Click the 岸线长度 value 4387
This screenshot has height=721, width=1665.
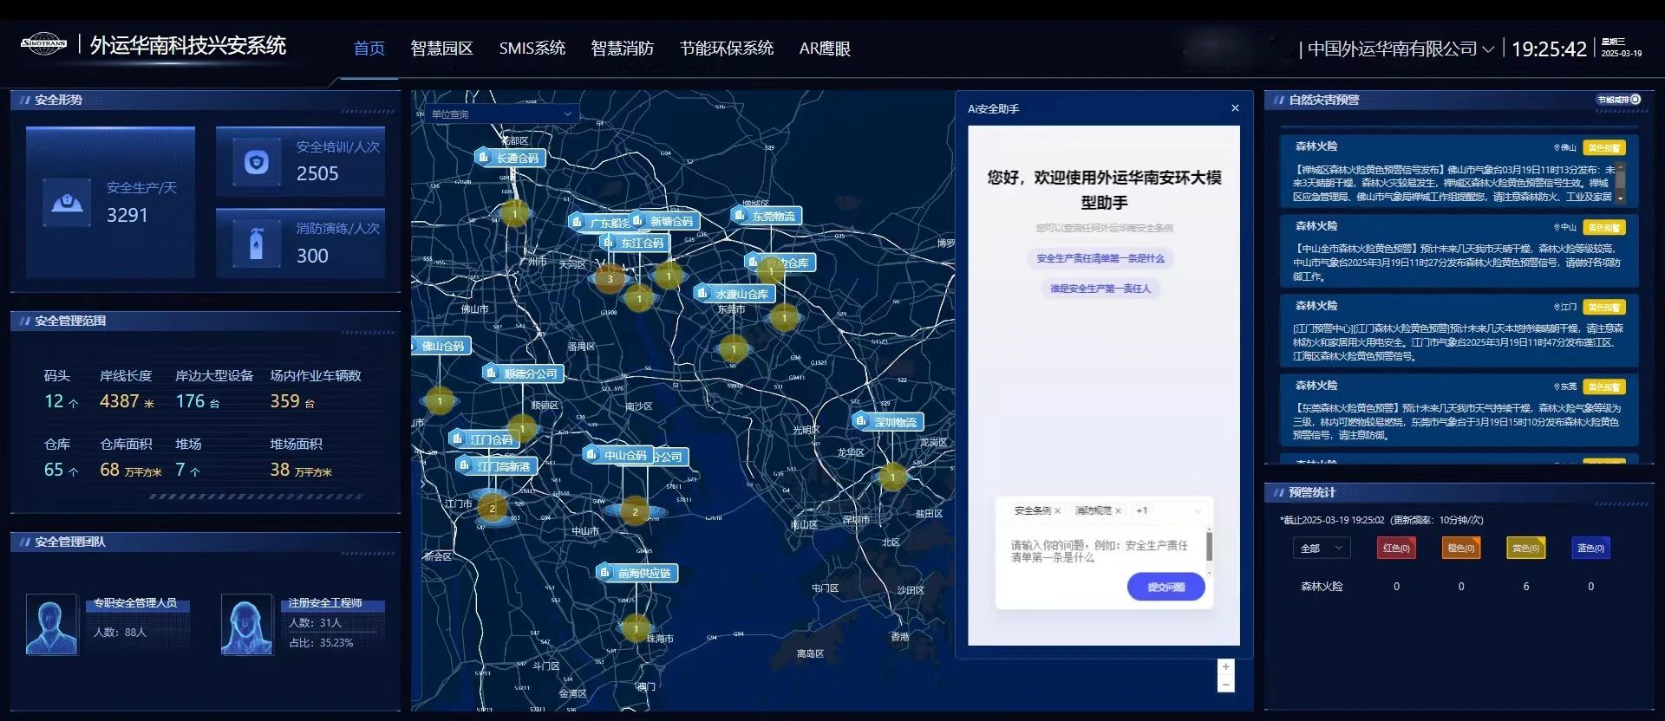[x=120, y=401]
